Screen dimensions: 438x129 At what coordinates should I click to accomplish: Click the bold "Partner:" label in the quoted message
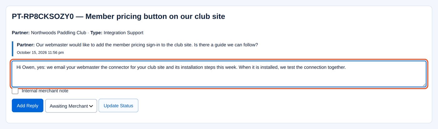point(26,45)
